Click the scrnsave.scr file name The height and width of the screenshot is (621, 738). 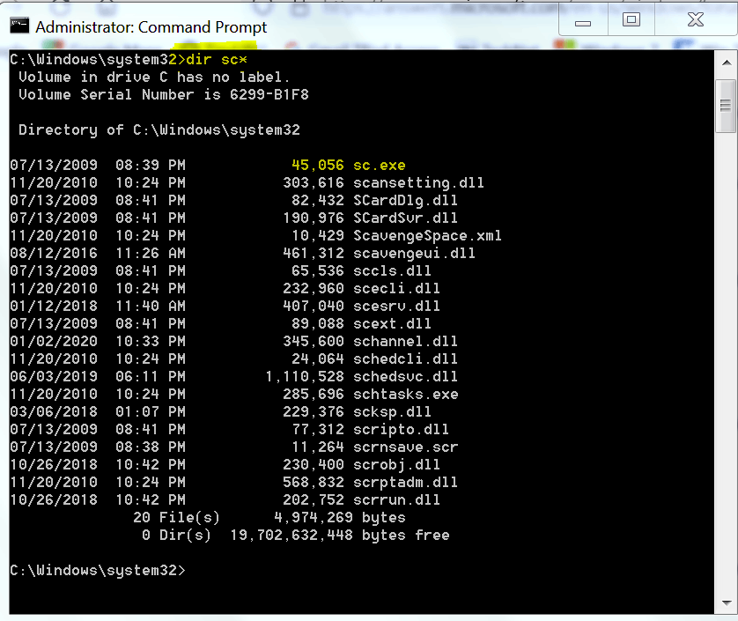tap(406, 447)
